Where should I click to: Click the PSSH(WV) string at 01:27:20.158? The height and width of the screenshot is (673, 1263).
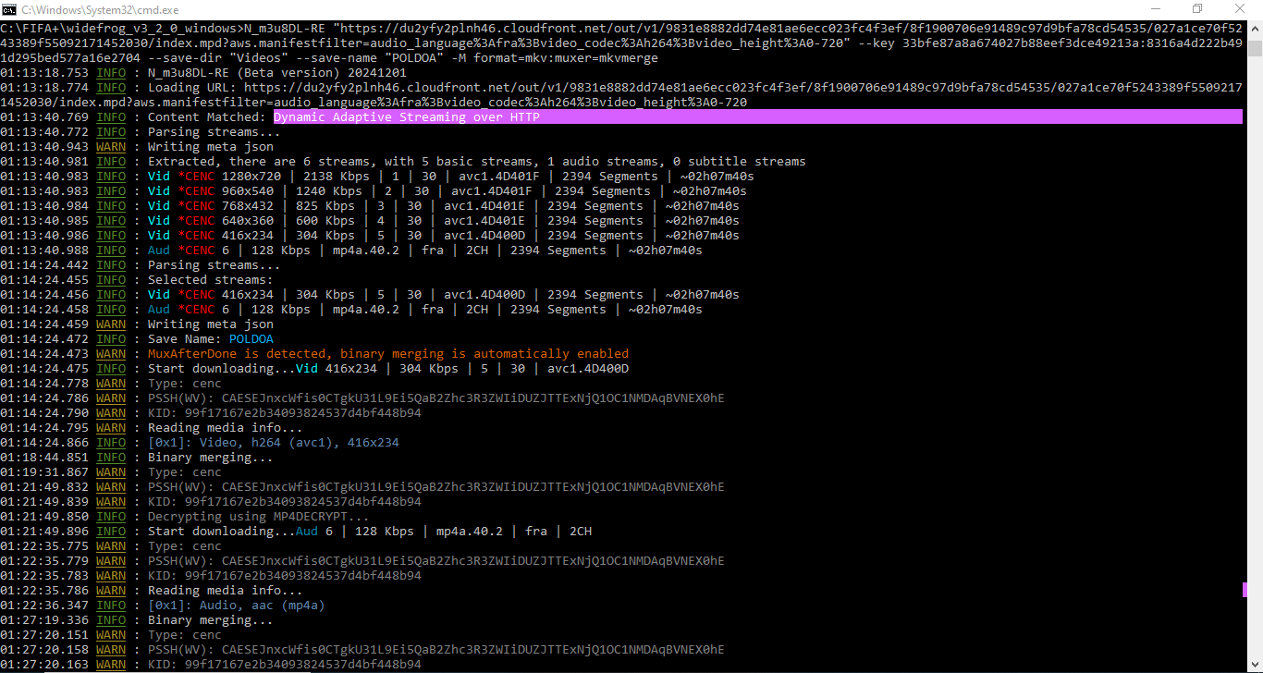436,649
